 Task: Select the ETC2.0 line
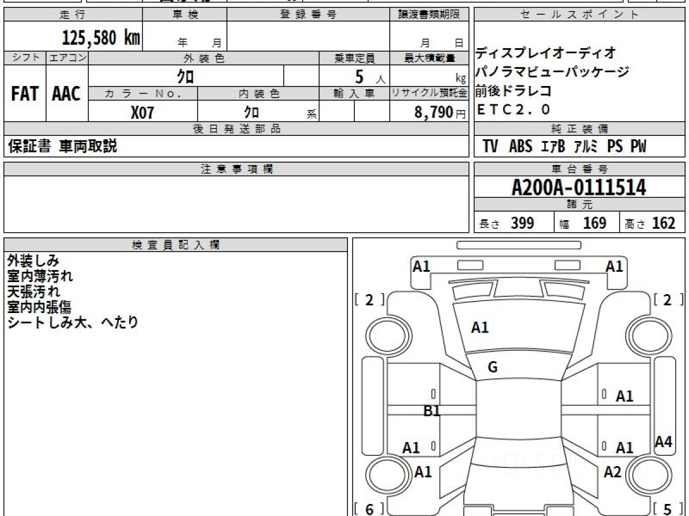pos(513,109)
